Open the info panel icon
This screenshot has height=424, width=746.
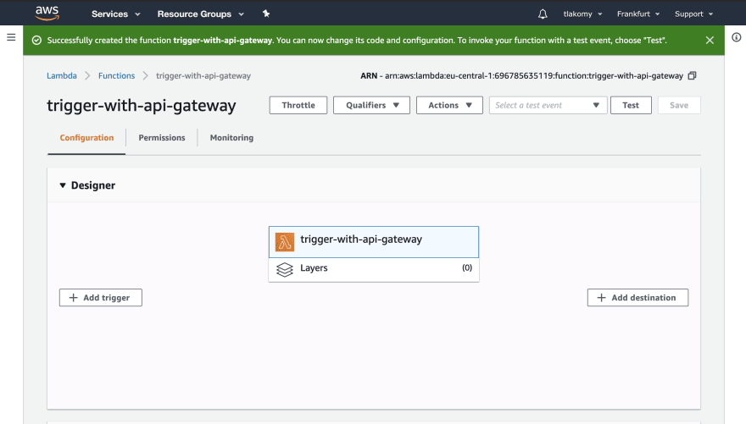(736, 37)
